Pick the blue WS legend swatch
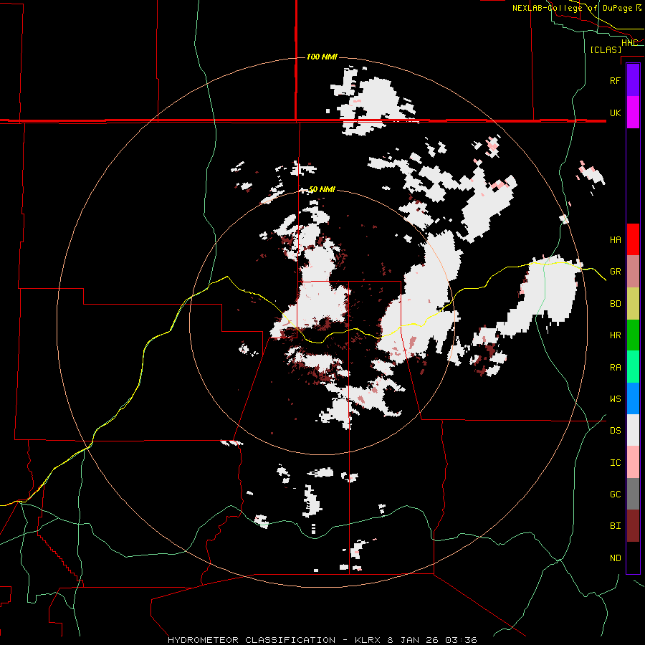The image size is (645, 645). coord(633,398)
